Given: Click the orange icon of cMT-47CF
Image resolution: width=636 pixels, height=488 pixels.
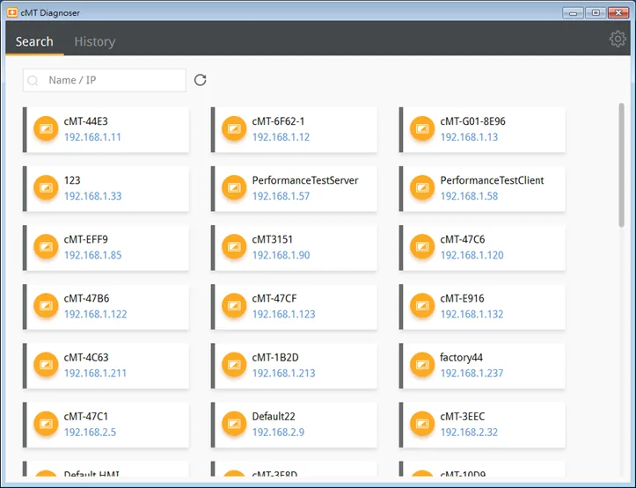Looking at the screenshot, I should [234, 306].
